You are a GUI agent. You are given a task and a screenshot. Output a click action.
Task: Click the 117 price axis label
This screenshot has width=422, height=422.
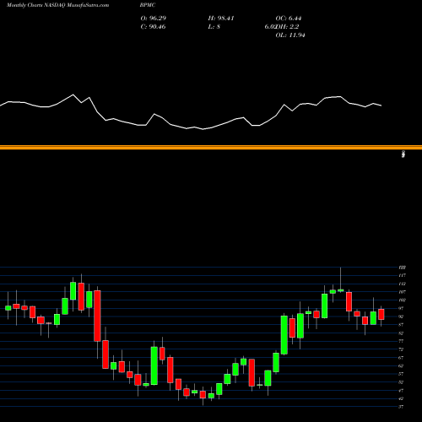[x=402, y=276]
